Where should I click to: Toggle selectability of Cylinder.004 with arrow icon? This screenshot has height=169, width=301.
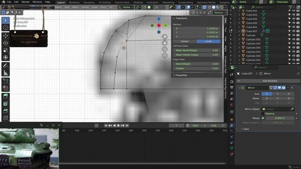[x=290, y=52]
